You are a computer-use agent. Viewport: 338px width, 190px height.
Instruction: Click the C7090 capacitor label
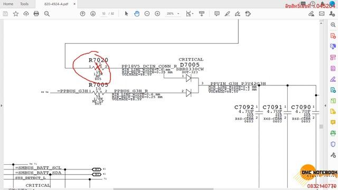(x=301, y=107)
